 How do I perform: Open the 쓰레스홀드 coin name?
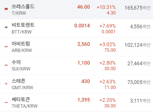coord(23,6)
